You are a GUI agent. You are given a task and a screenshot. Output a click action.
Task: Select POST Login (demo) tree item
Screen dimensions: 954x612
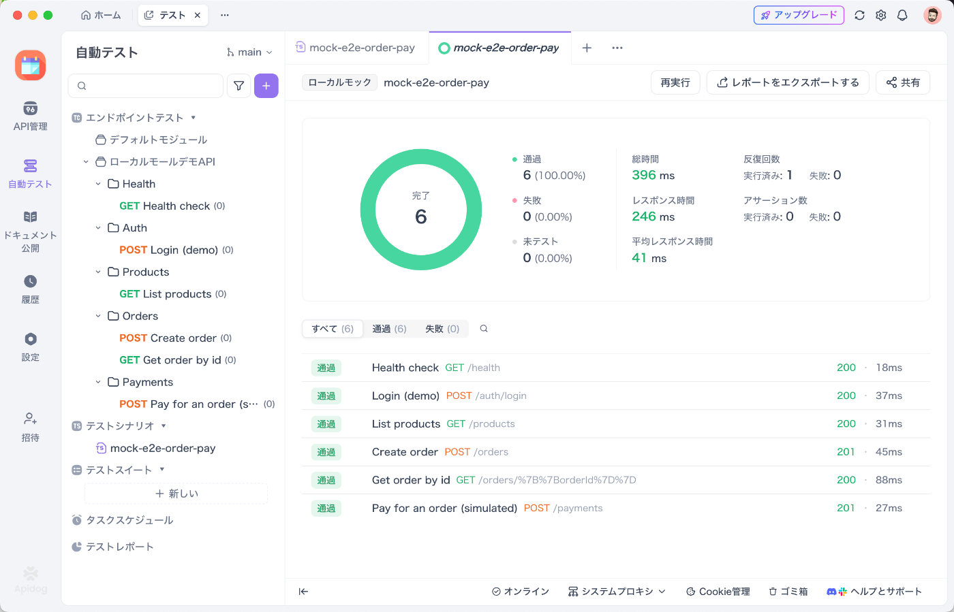click(x=176, y=250)
